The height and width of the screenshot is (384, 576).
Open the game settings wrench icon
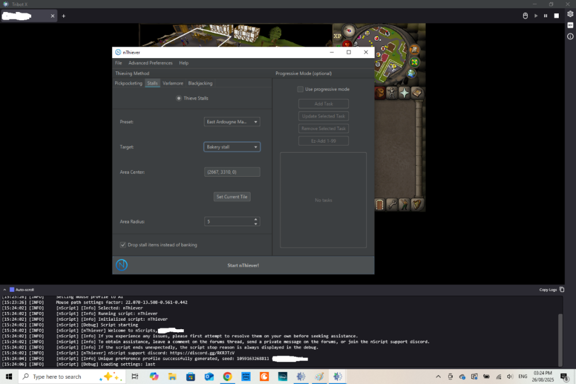click(392, 204)
